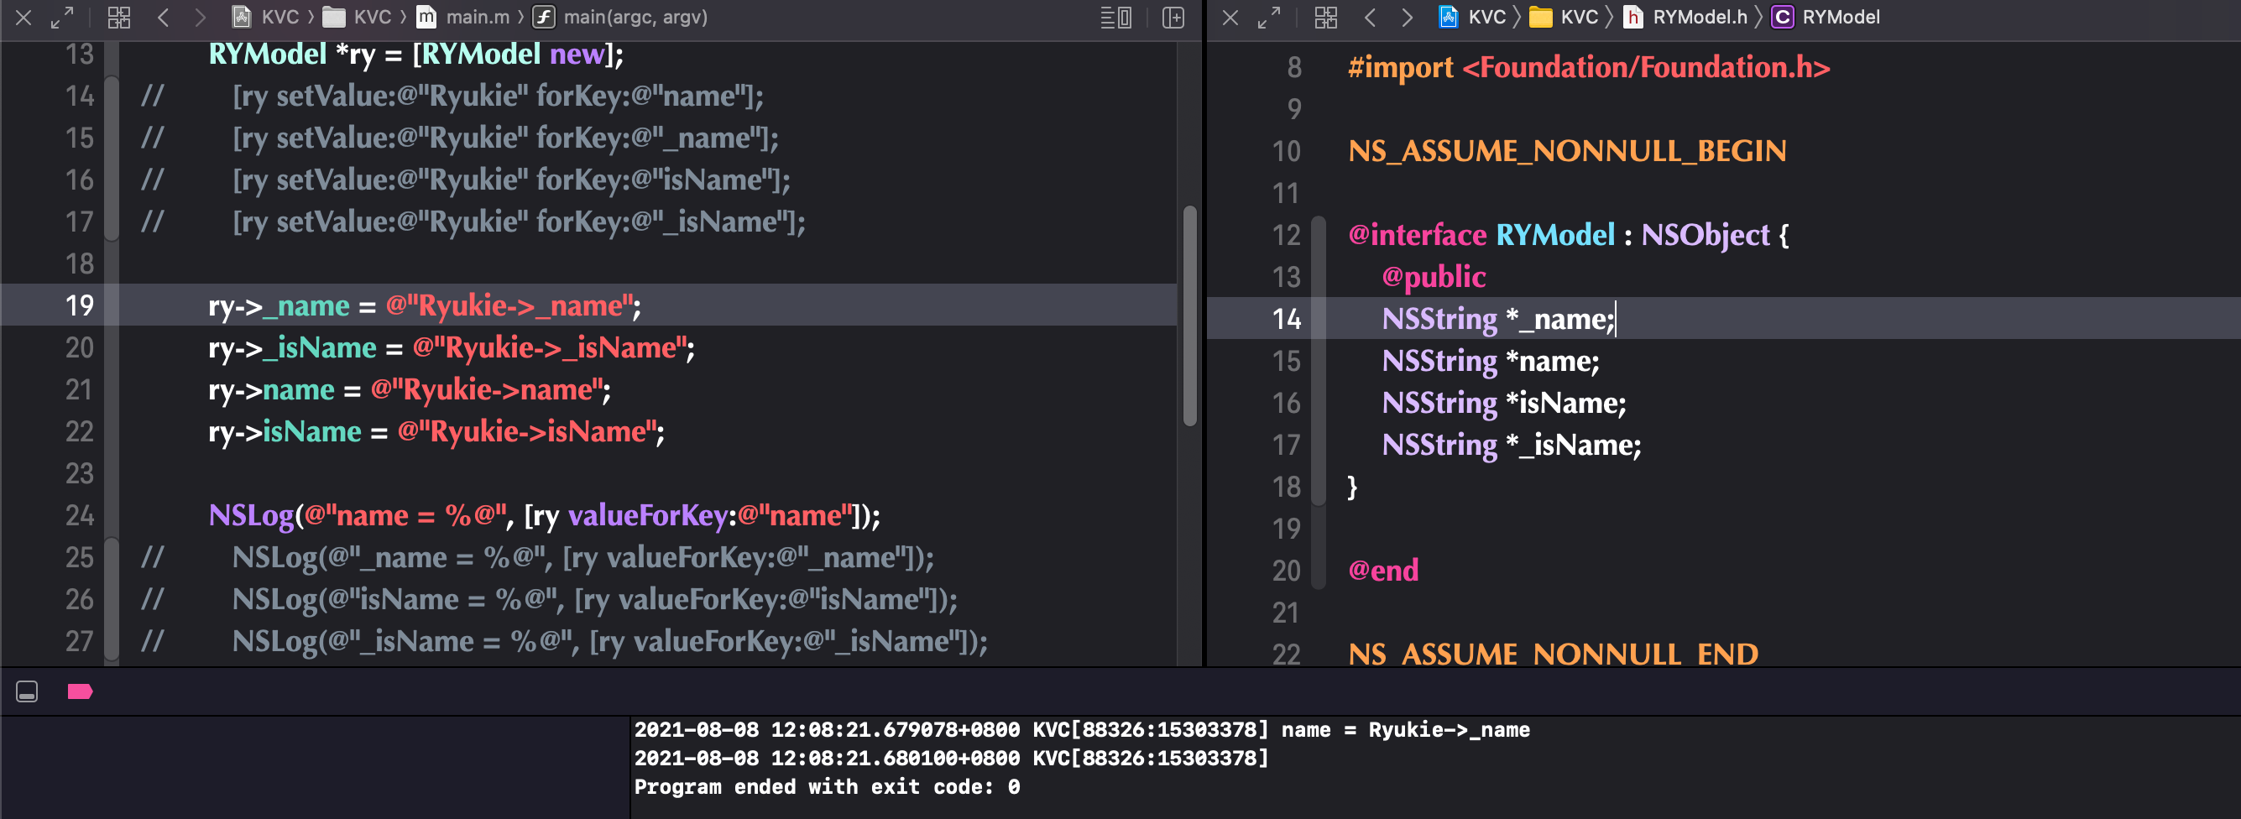2241x819 pixels.
Task: Open RYModel class symbol breadcrumb
Action: click(1826, 18)
